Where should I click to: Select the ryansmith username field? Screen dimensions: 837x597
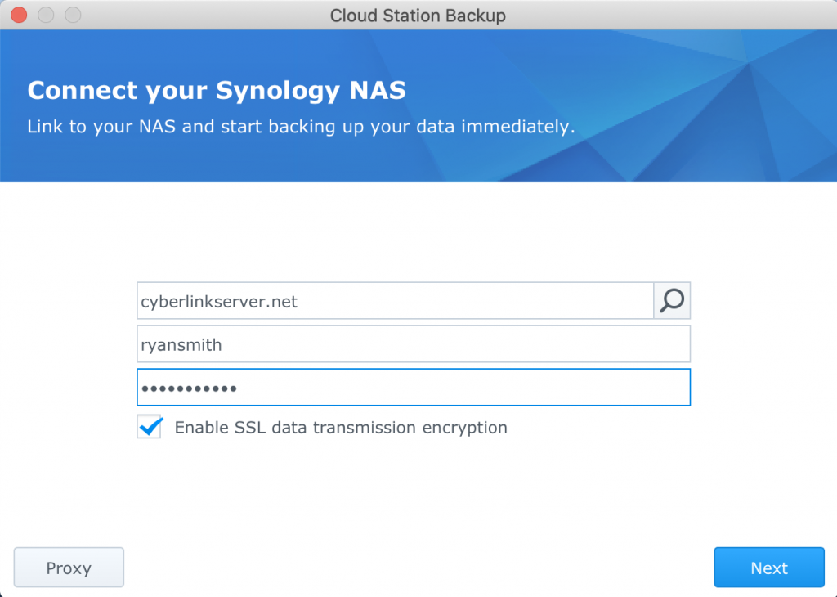pos(414,344)
